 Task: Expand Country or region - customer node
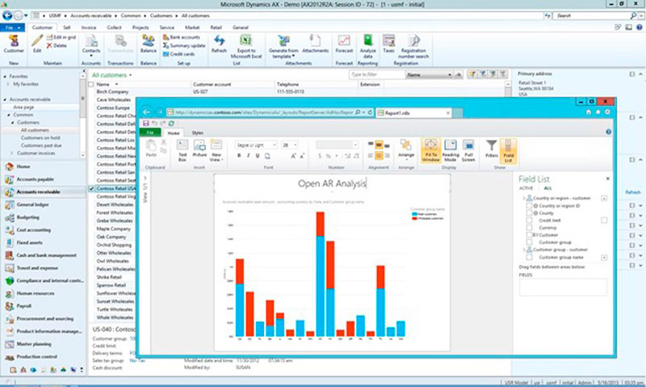click(524, 198)
